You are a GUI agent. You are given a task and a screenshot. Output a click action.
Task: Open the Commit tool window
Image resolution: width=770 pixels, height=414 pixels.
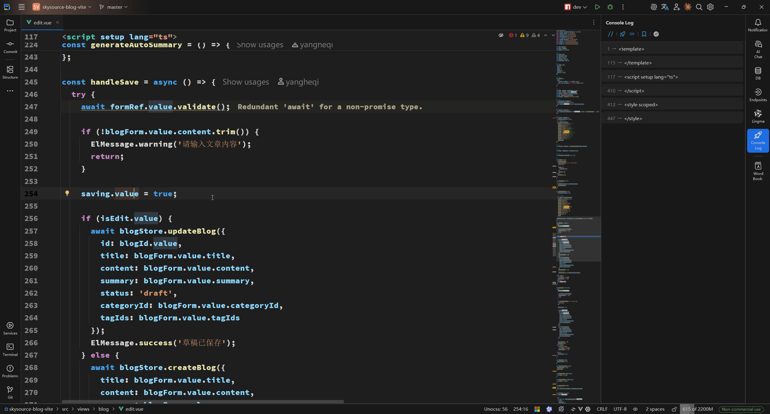pyautogui.click(x=10, y=47)
